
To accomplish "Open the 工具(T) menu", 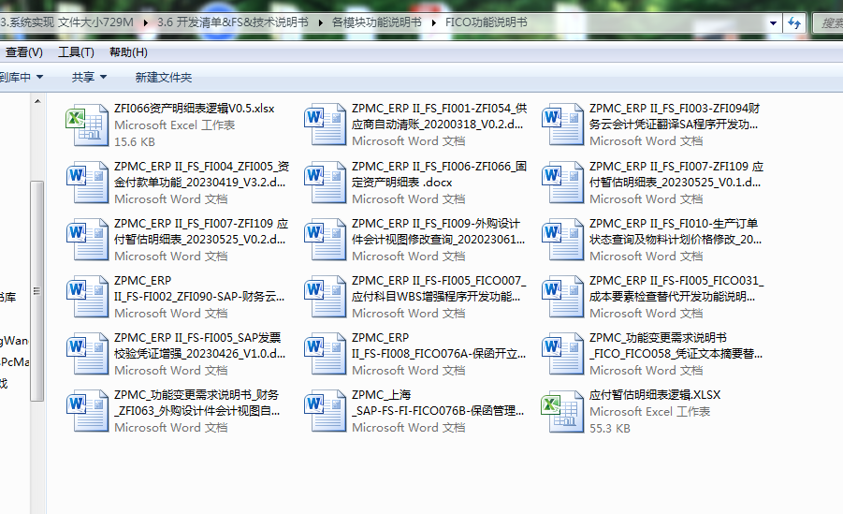I will 76,52.
